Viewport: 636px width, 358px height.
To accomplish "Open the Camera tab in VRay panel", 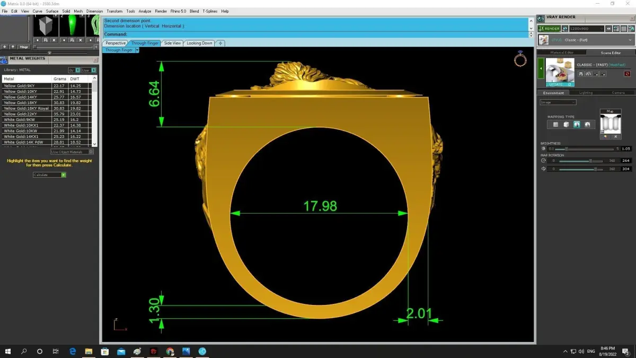I will [x=618, y=93].
